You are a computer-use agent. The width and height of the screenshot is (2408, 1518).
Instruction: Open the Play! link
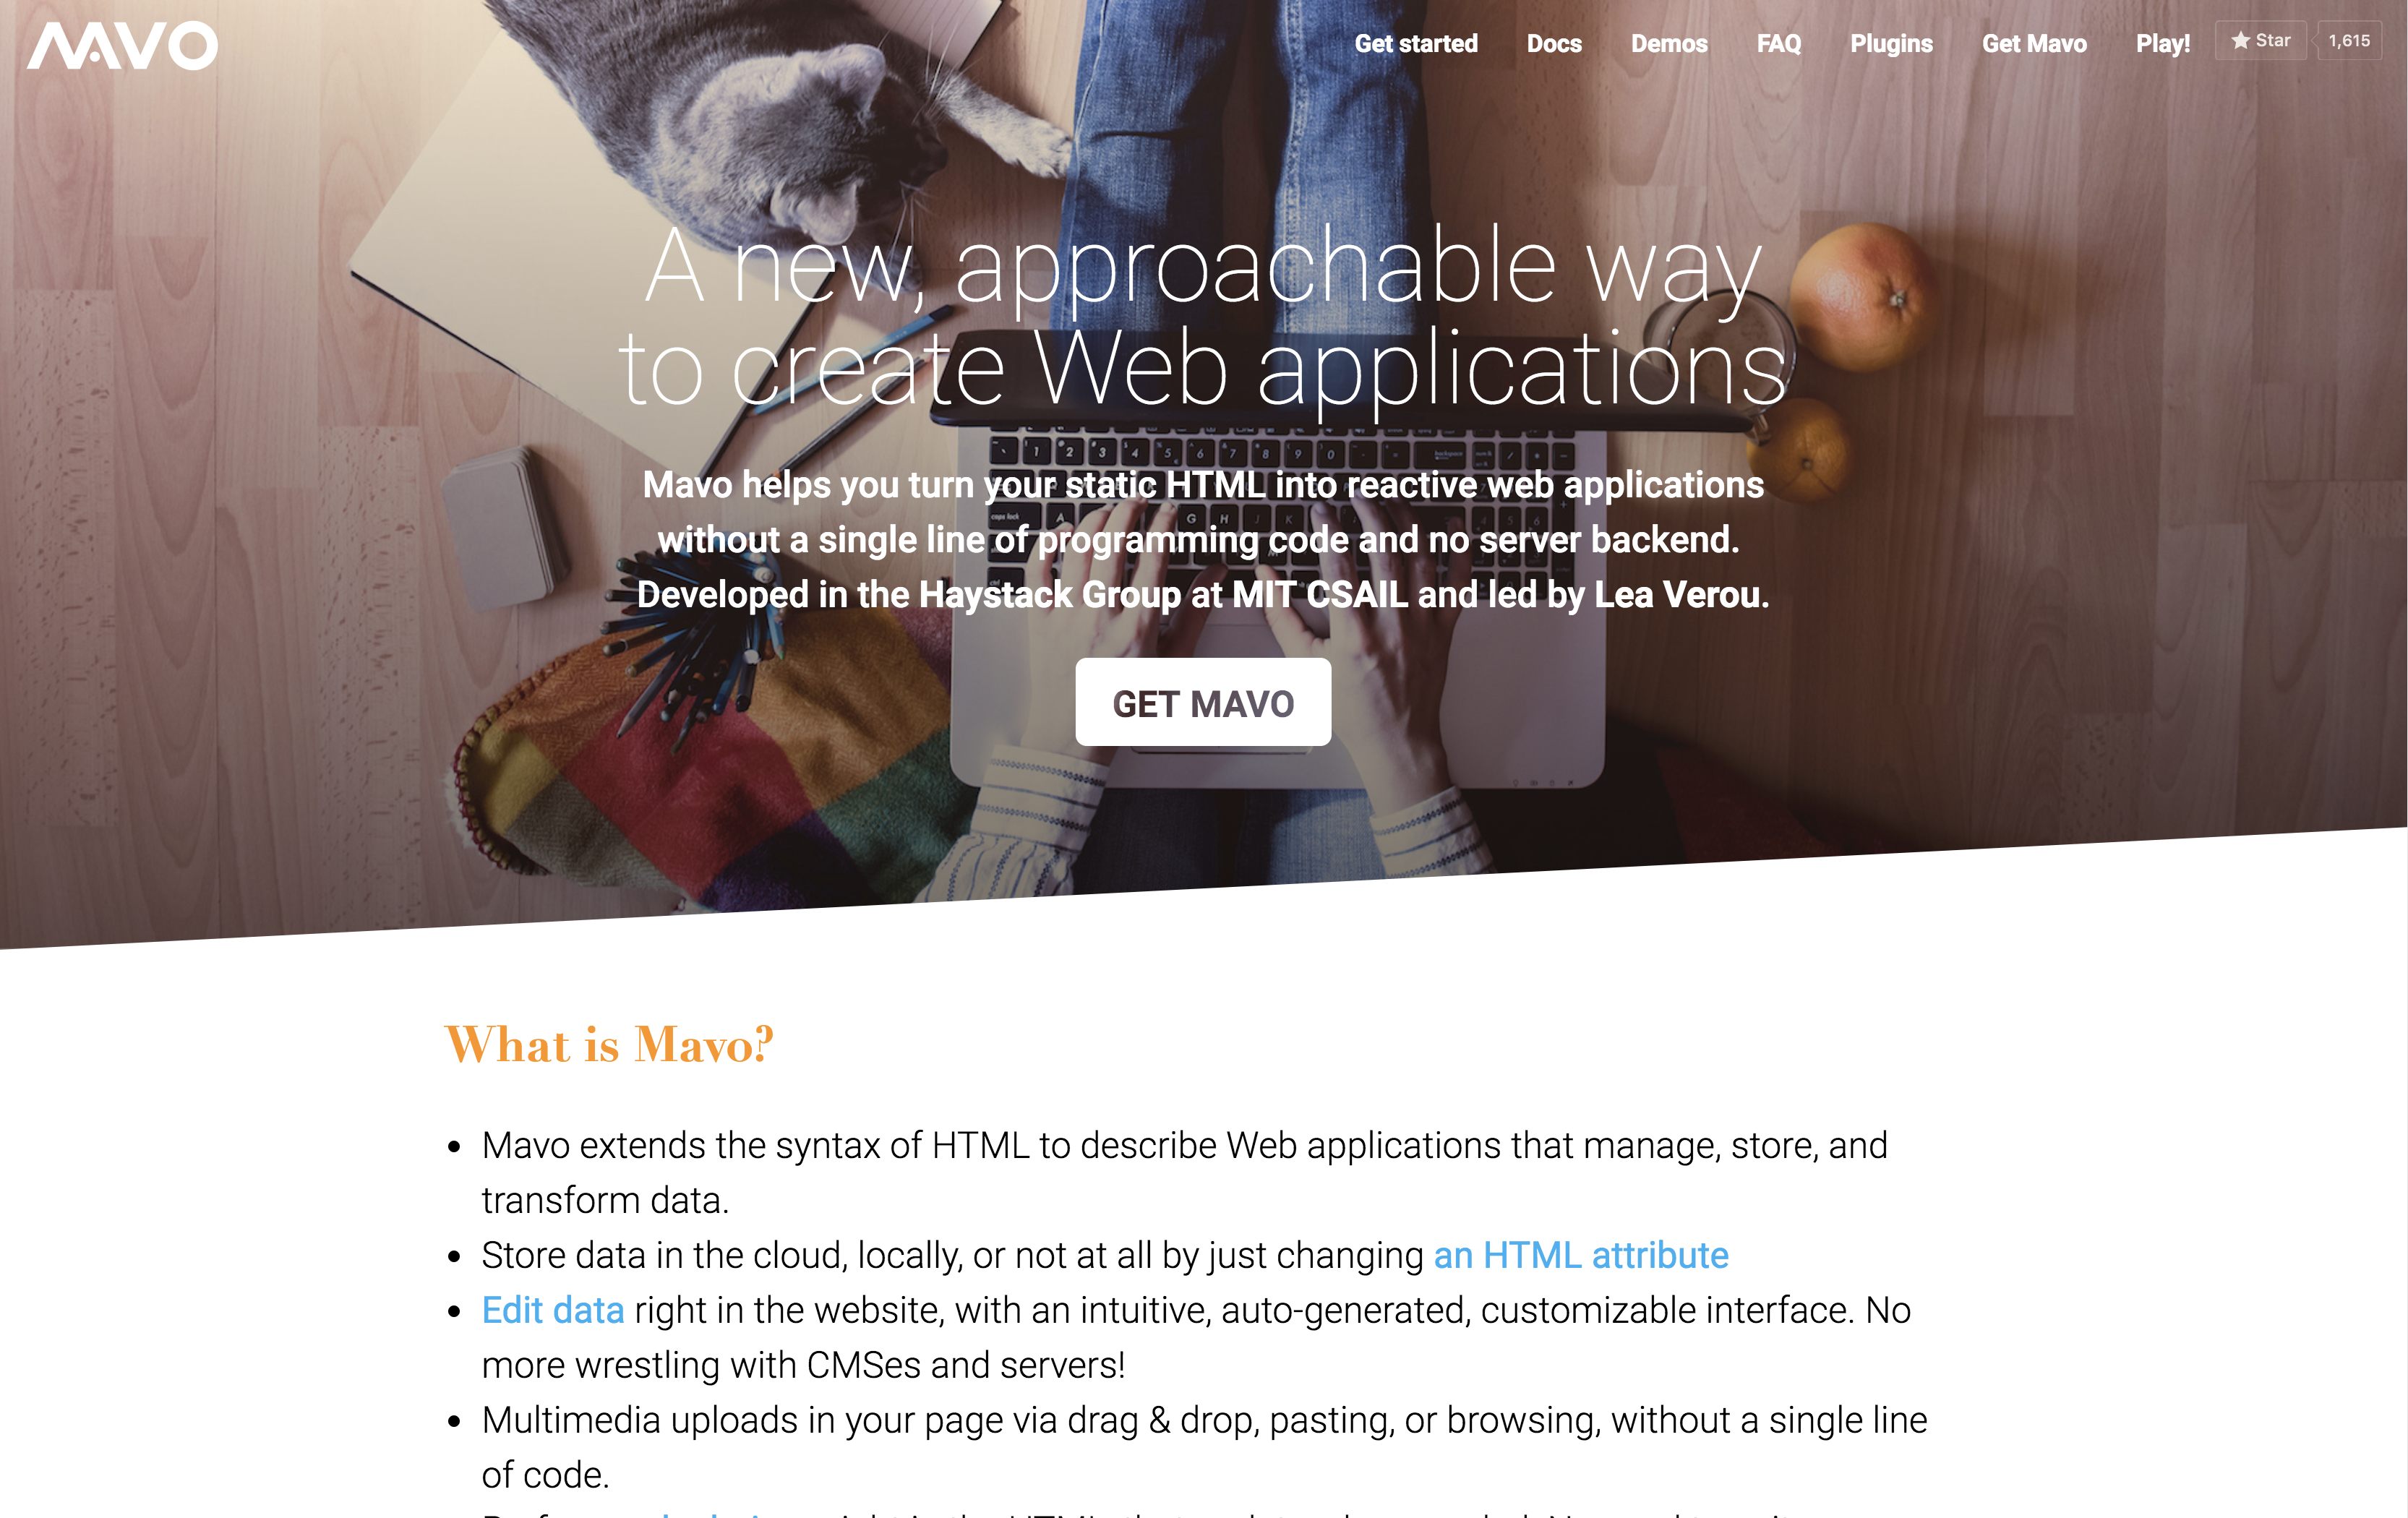pyautogui.click(x=2162, y=44)
